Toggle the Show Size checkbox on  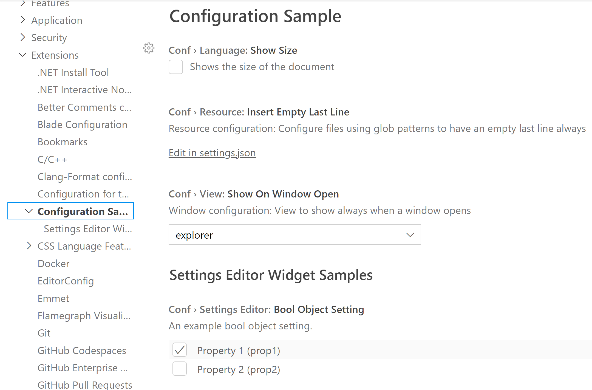pyautogui.click(x=176, y=67)
